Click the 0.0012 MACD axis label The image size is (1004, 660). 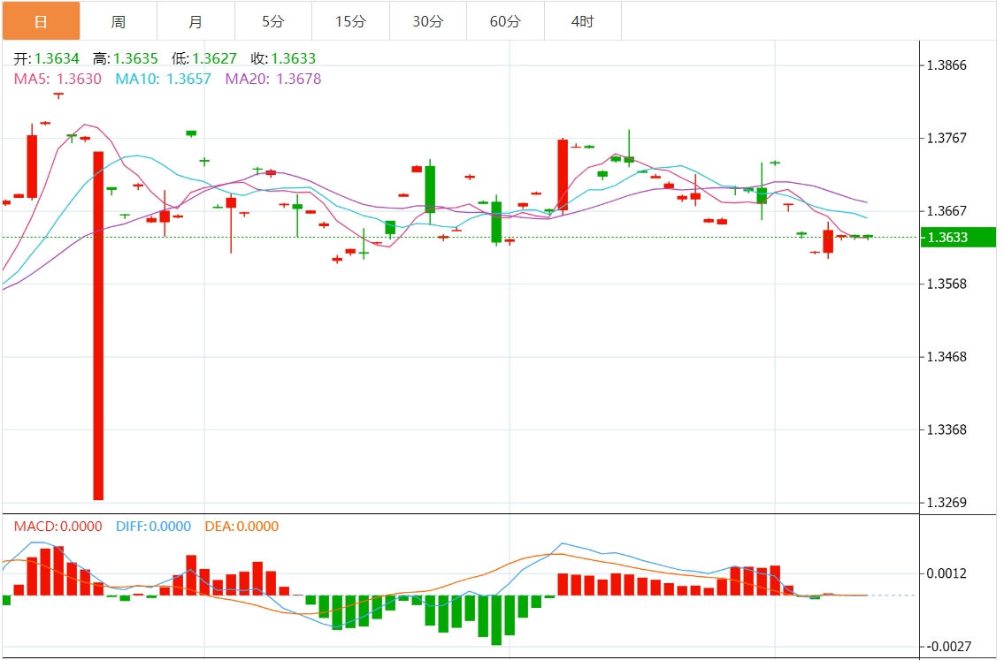click(x=947, y=573)
